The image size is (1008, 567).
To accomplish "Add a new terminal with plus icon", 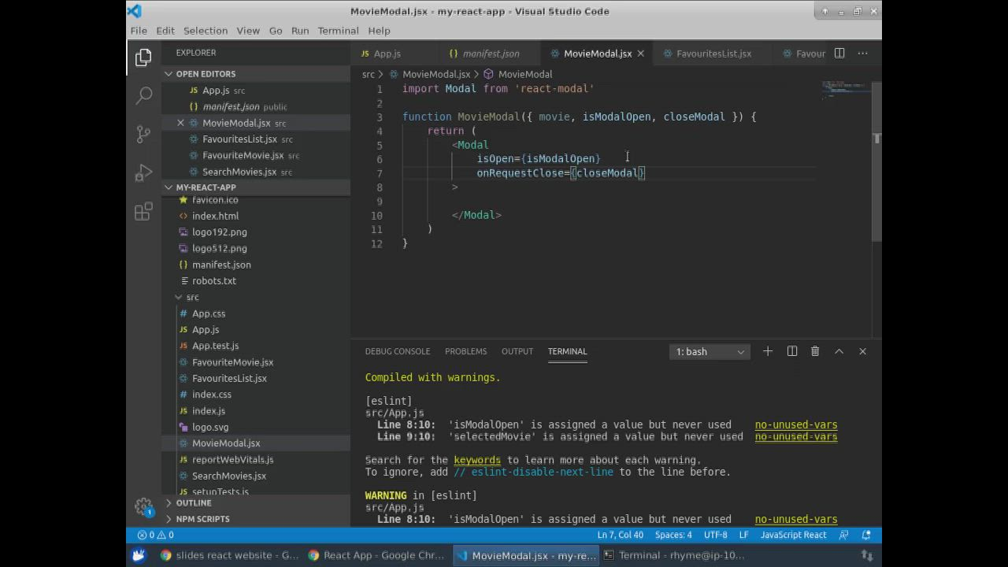I will 768,351.
